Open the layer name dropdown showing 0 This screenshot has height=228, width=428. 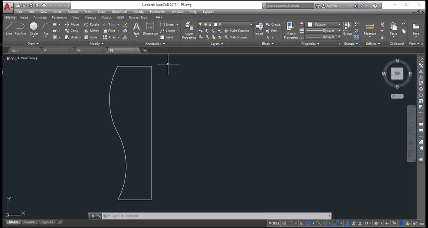(225, 24)
